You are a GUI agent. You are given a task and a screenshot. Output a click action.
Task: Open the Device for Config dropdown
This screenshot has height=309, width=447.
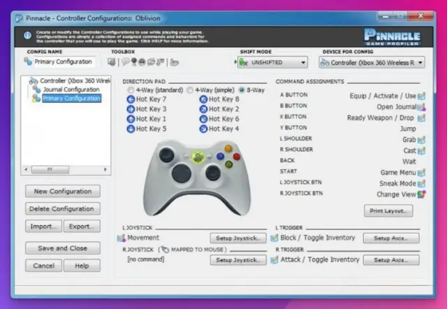[x=372, y=63]
